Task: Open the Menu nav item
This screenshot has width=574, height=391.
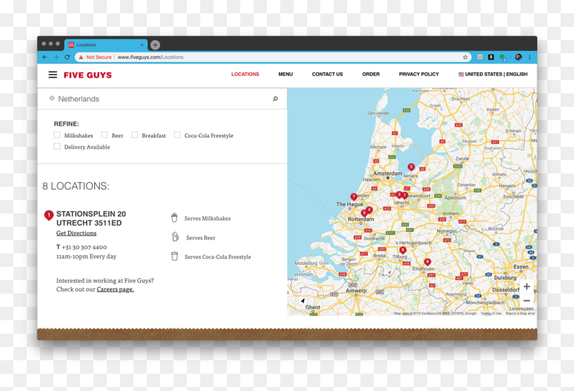Action: (x=286, y=74)
